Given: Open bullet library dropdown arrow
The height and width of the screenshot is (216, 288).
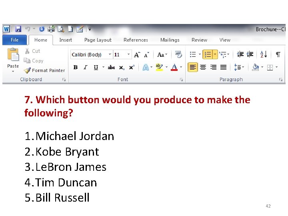Looking at the screenshot, I should point(200,54).
